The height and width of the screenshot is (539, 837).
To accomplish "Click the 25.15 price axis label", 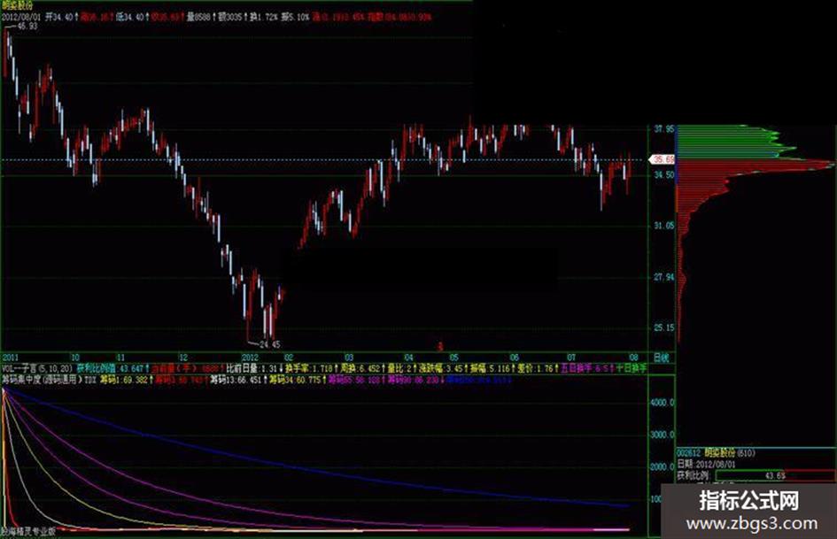I will (664, 327).
